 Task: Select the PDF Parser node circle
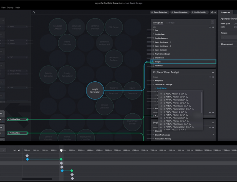114,27
